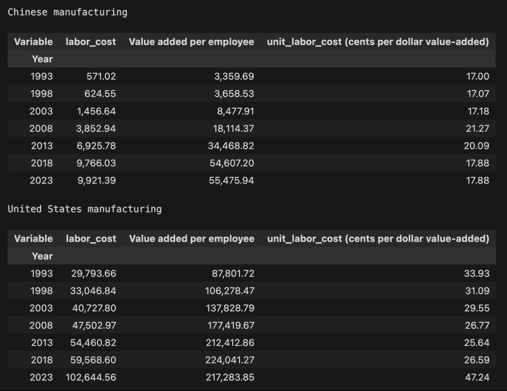Screen dimensions: 507x391
Task: Click US labor_cost value 33,046.84
Action: [x=93, y=291]
